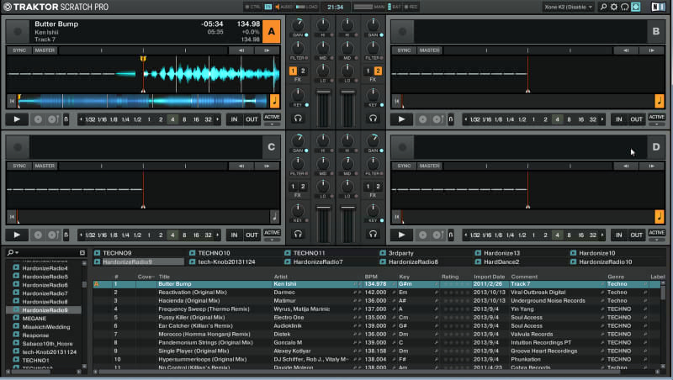Open Deck A letter menu

pos(271,31)
